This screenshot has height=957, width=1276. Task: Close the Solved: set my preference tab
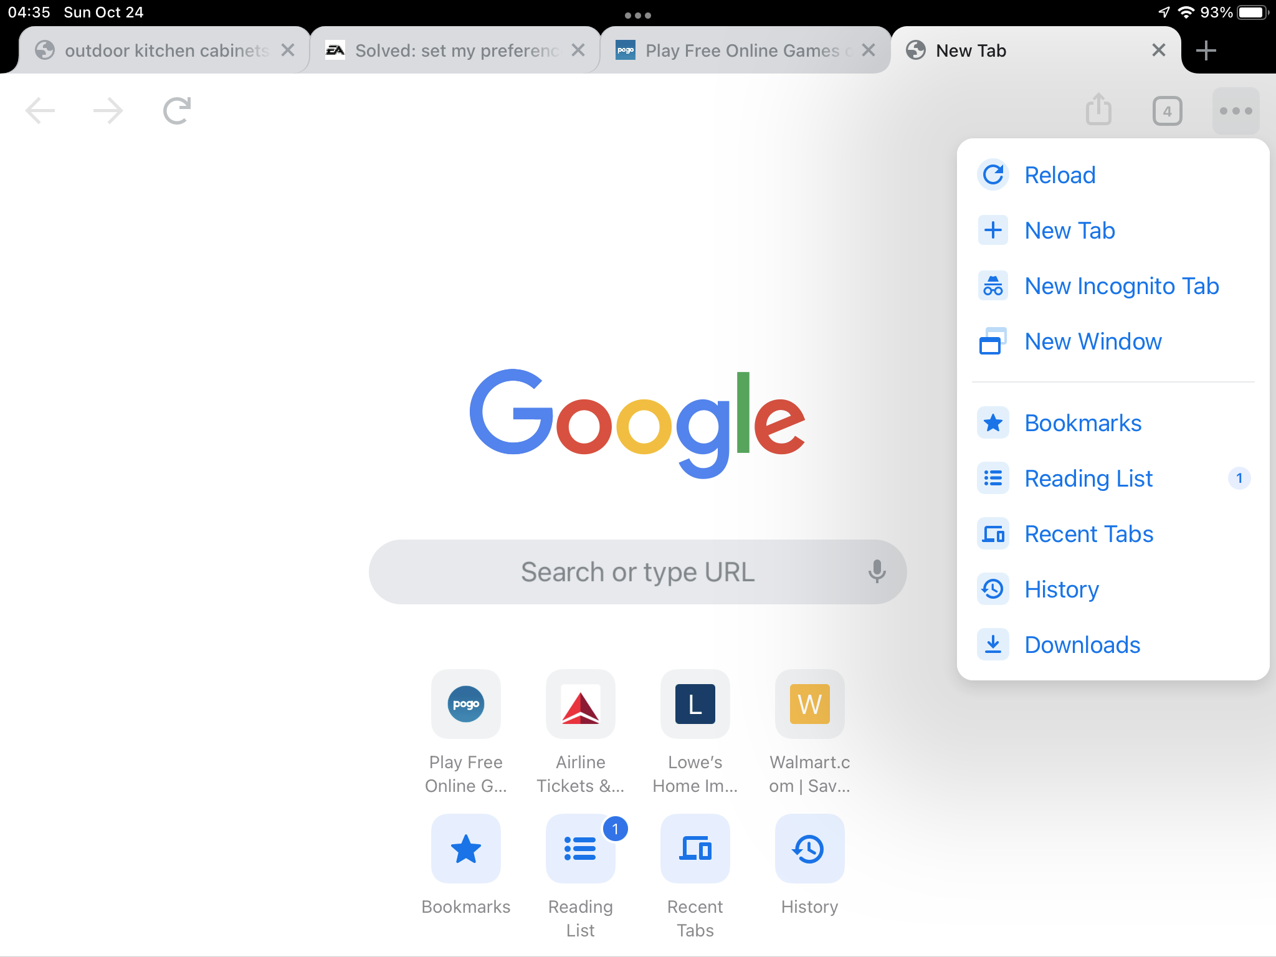click(578, 50)
